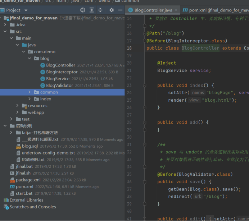The height and width of the screenshot is (221, 249).
Task: Click Scratches and Consoles item
Action: [x=32, y=207]
